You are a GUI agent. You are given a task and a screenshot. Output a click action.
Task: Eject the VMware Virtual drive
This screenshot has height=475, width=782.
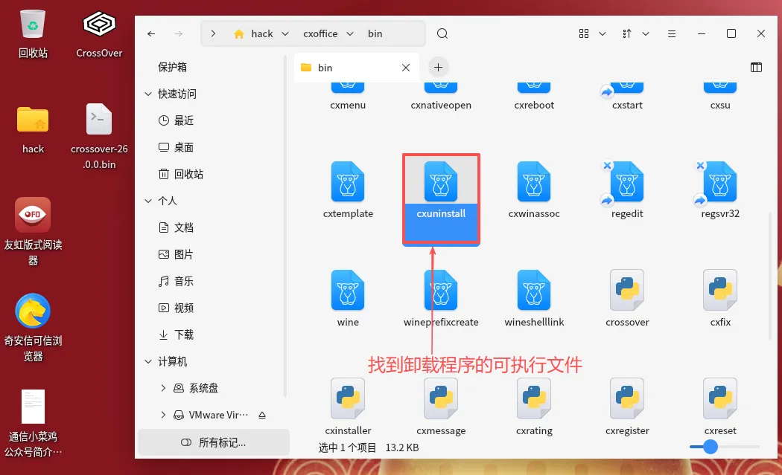point(262,415)
